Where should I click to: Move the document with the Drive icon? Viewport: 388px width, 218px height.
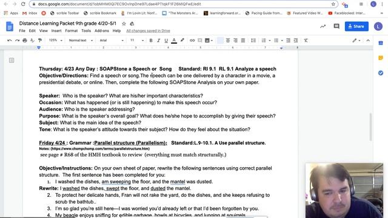132,24
